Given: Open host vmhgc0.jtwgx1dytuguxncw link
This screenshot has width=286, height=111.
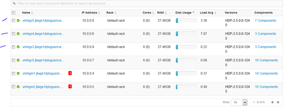Looking at the screenshot, I should [x=44, y=60].
